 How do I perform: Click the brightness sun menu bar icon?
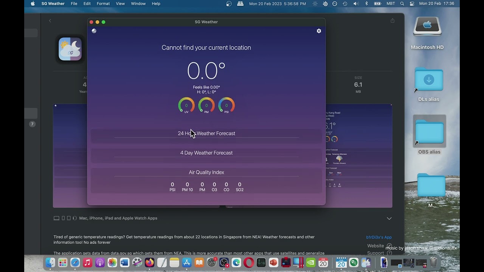315,3
